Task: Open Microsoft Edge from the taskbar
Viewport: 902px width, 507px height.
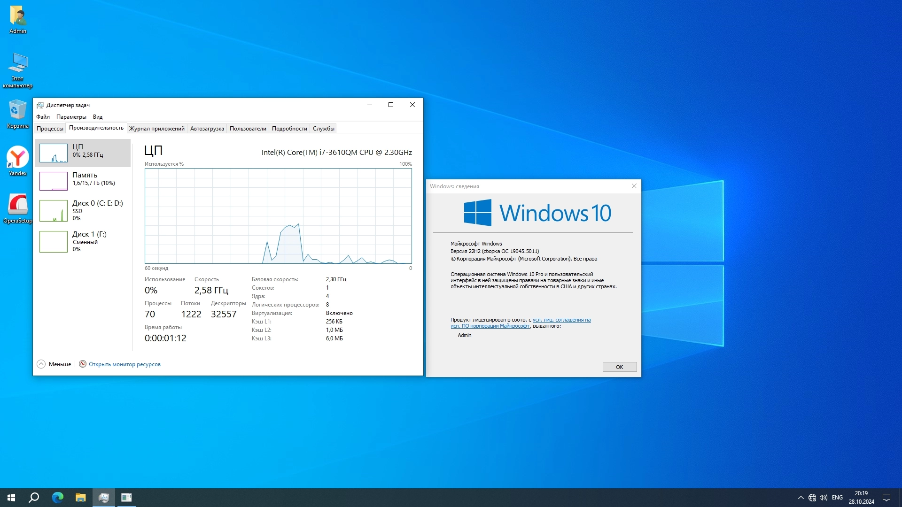Action: [58, 498]
